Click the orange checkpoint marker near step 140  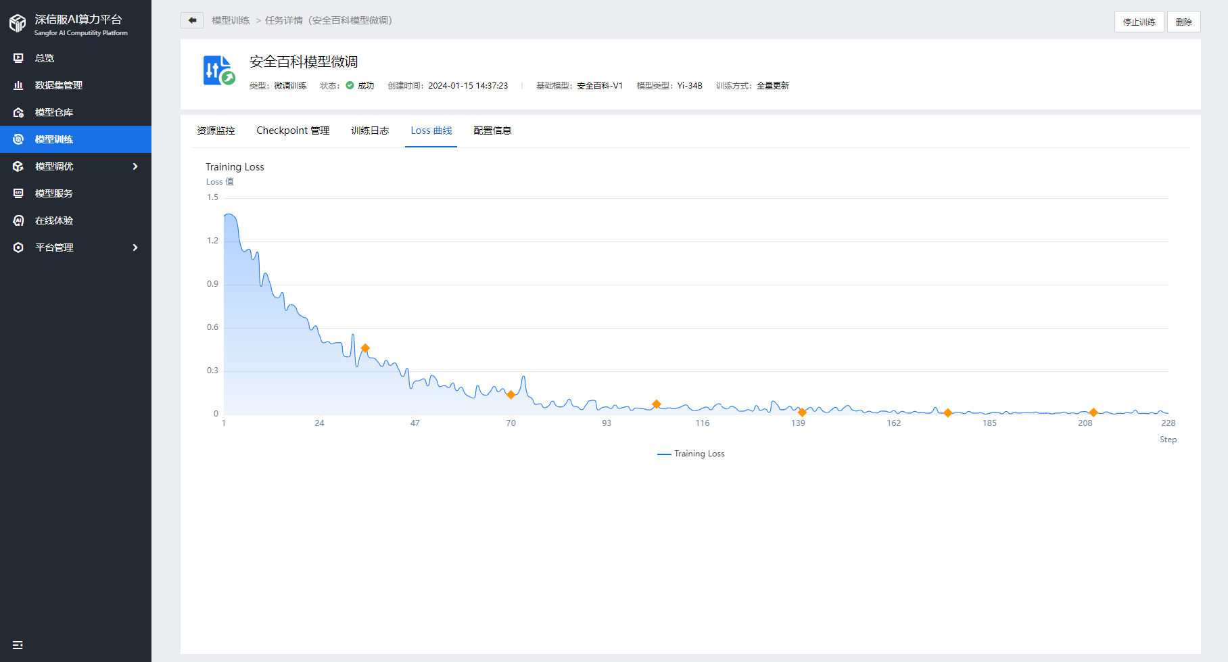(802, 412)
